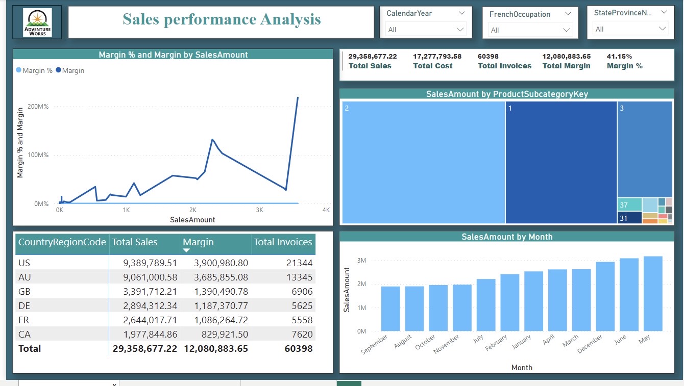Open the FrenchOccupation All value dropdown
Viewport: 684px width, 386px height.
(x=567, y=30)
